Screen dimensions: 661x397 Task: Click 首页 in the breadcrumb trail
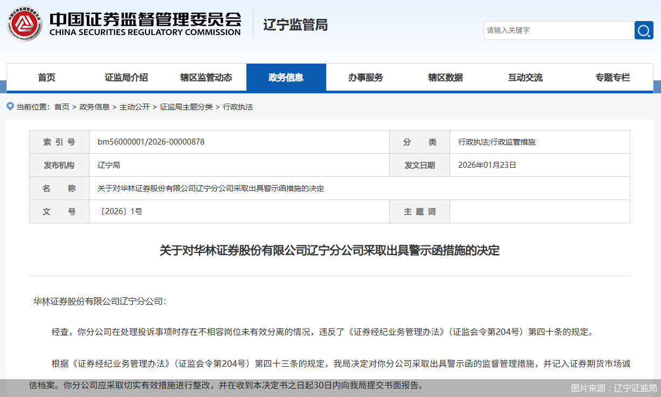60,107
